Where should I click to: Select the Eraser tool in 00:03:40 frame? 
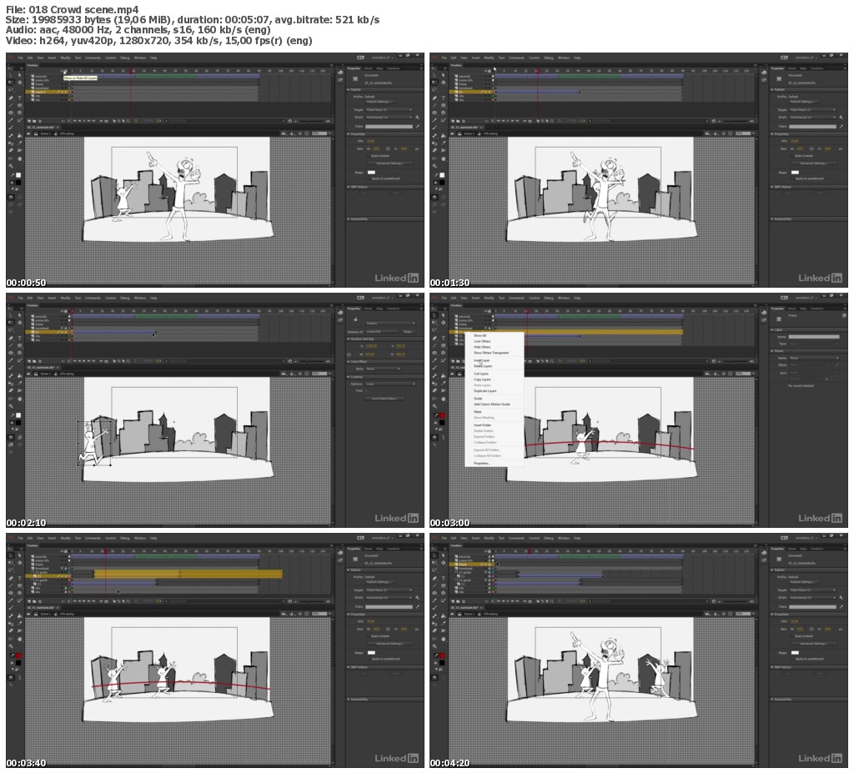tap(10, 630)
